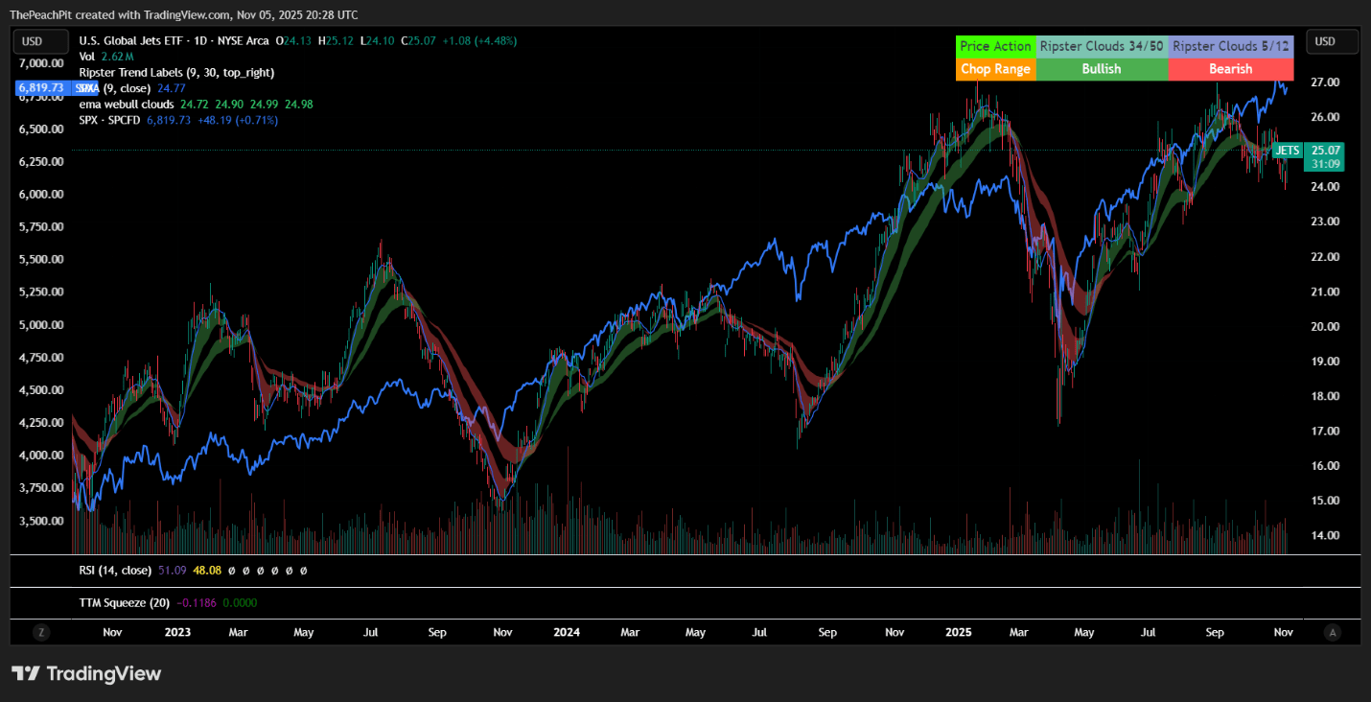Screen dimensions: 1371x702
Task: Click the orange Chop Range cell
Action: (996, 69)
